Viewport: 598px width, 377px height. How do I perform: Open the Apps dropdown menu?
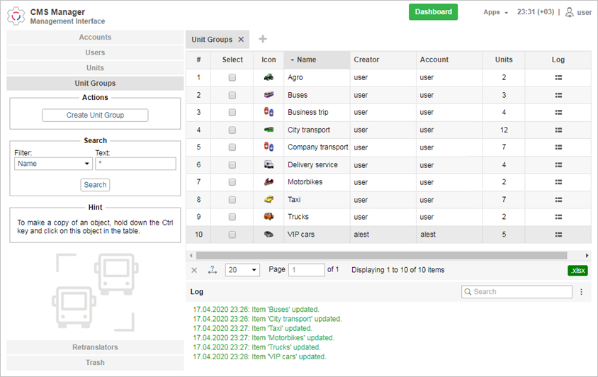click(x=495, y=12)
